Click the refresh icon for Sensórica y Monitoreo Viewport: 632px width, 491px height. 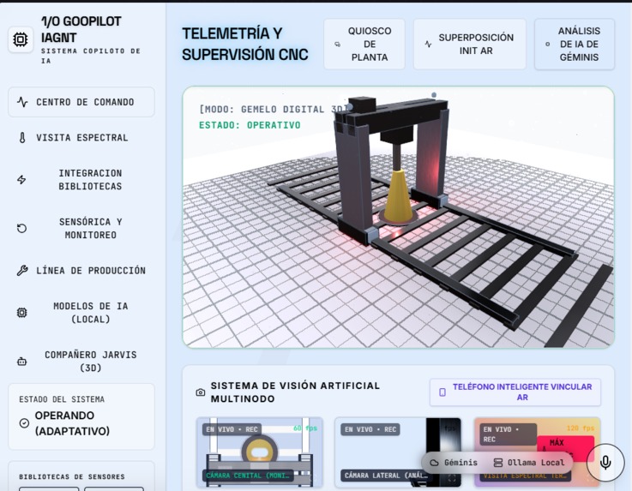tap(21, 229)
